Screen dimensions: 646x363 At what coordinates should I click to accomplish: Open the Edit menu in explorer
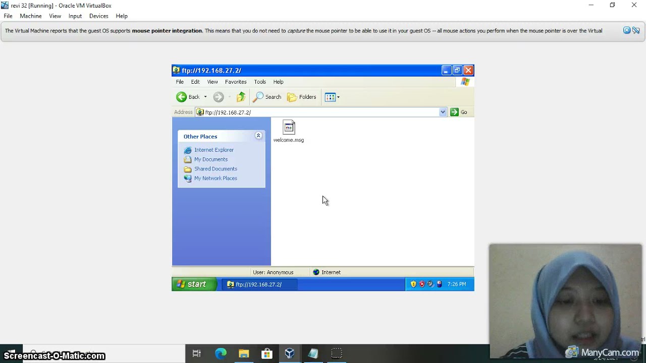(x=195, y=82)
